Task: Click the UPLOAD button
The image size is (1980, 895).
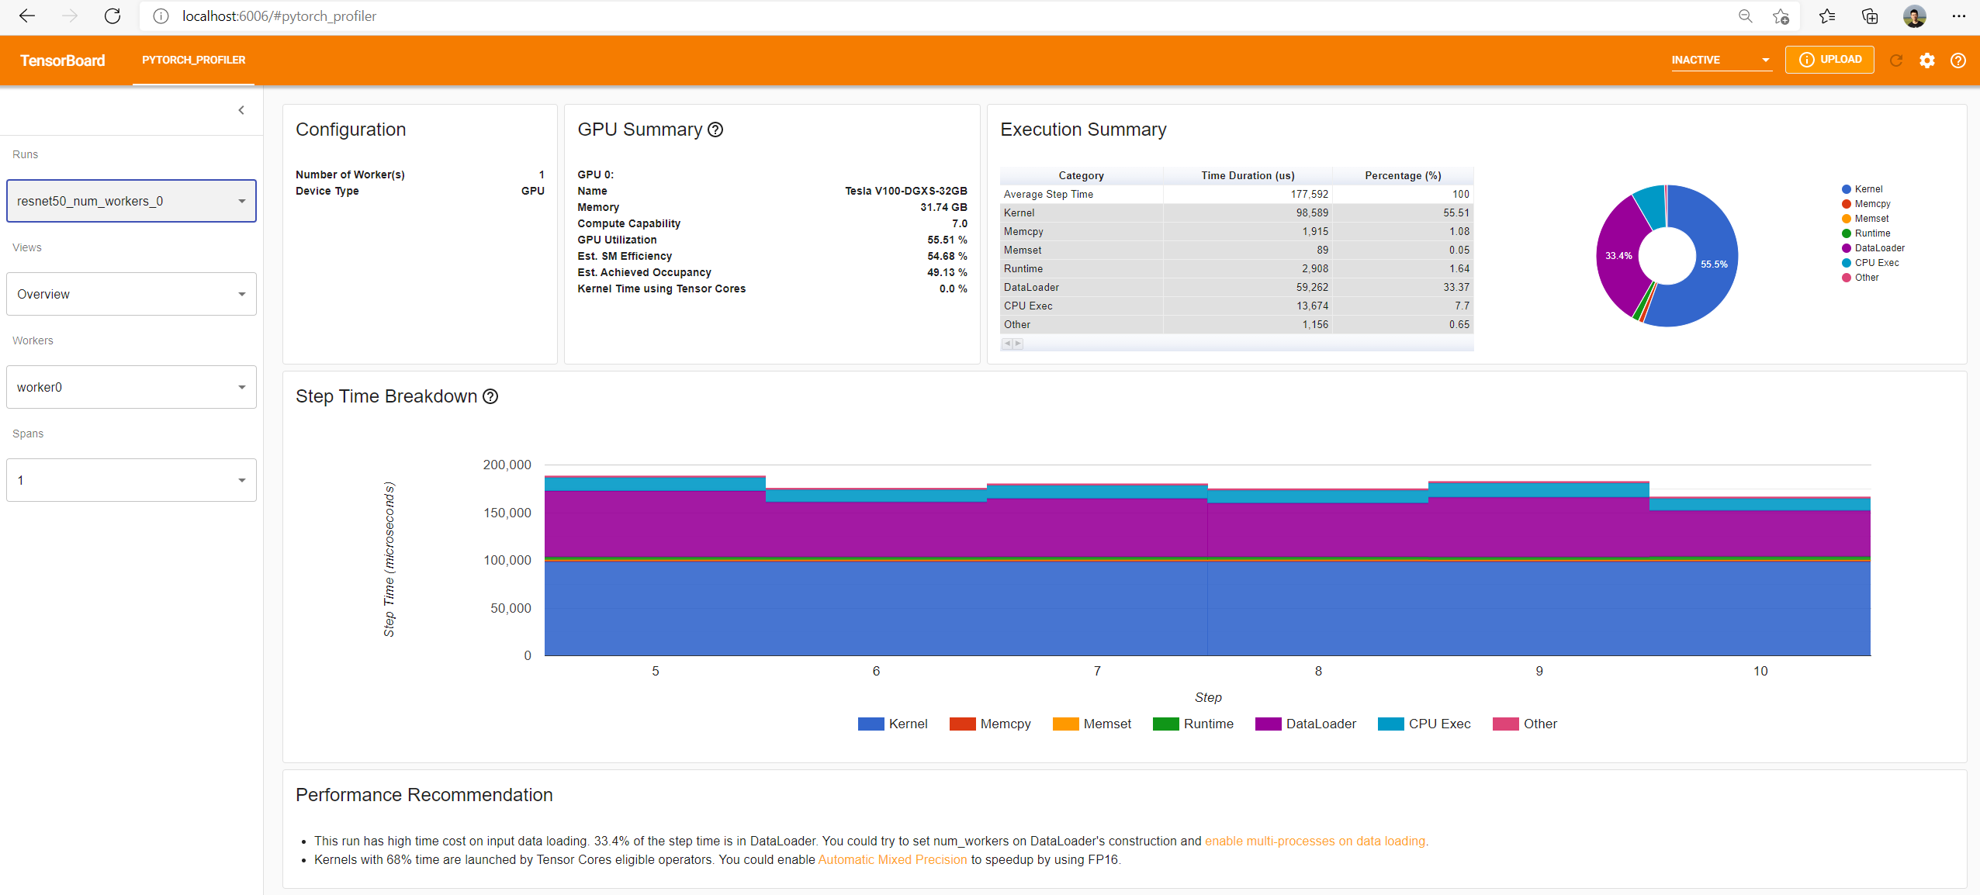Action: (1829, 60)
